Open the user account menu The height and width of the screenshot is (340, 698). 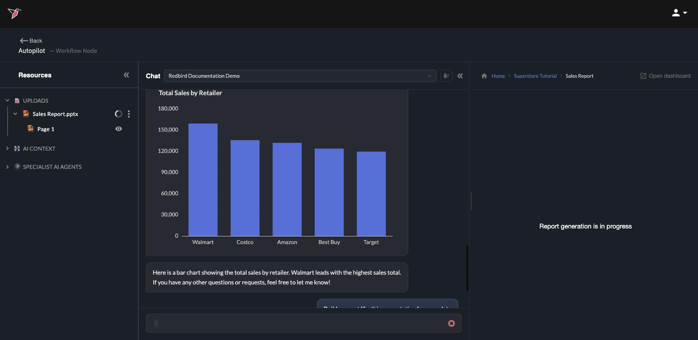click(679, 13)
